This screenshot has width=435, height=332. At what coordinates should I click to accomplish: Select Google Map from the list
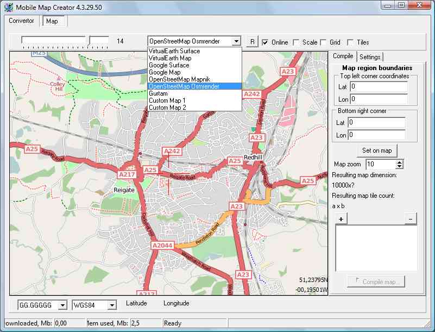[165, 72]
